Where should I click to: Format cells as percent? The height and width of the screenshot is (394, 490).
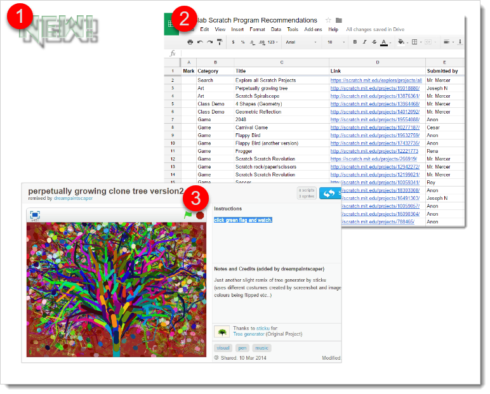[x=242, y=42]
